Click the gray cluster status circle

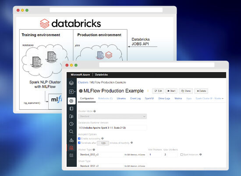tap(81, 91)
